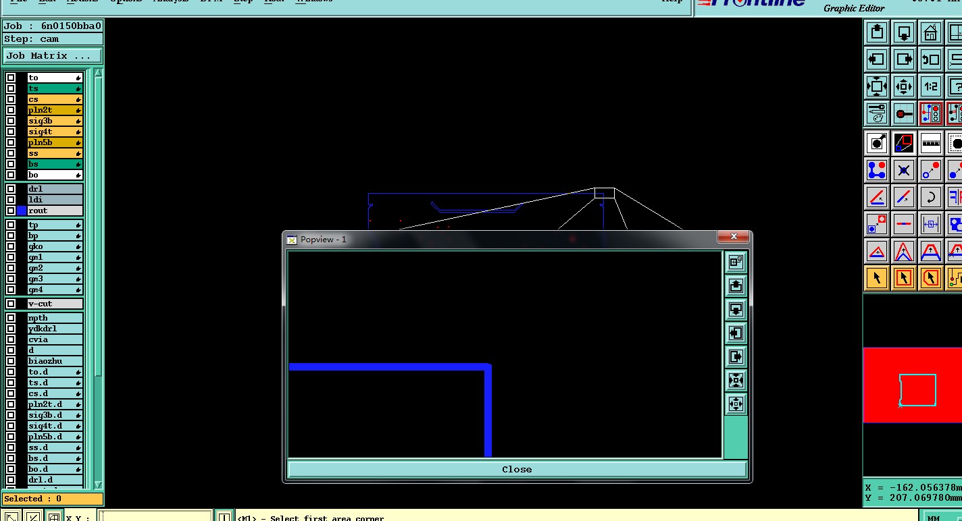
Task: Select the sig3b.d layer name
Action: coord(55,415)
